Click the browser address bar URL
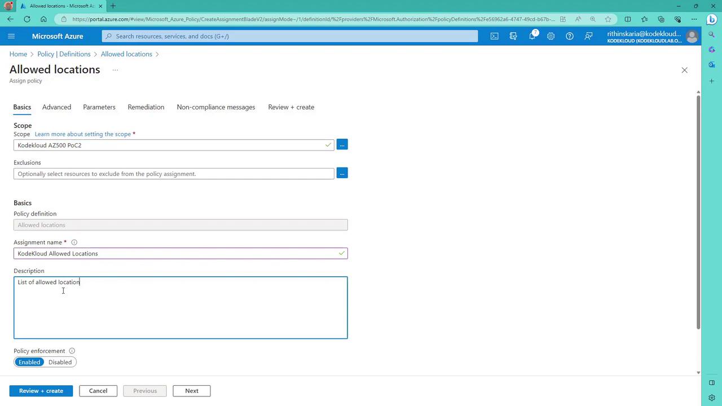The width and height of the screenshot is (722, 406). [x=313, y=19]
